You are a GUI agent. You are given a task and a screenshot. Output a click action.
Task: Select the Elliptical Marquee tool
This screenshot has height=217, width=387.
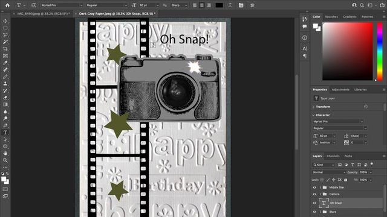point(5,28)
